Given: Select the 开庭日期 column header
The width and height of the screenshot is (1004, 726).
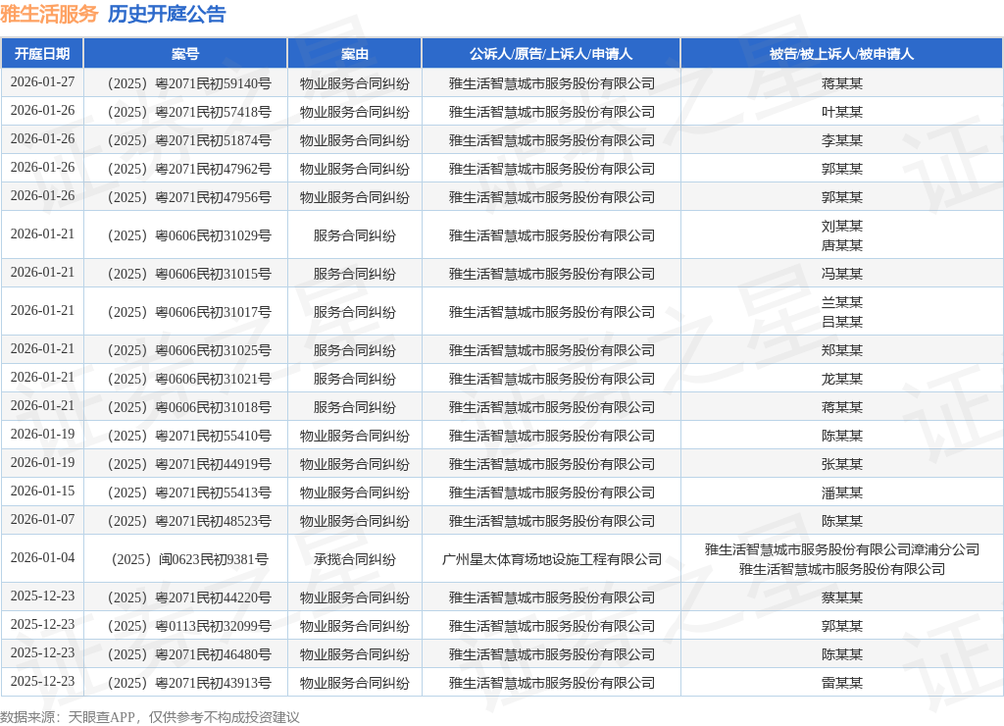Looking at the screenshot, I should coord(42,54).
